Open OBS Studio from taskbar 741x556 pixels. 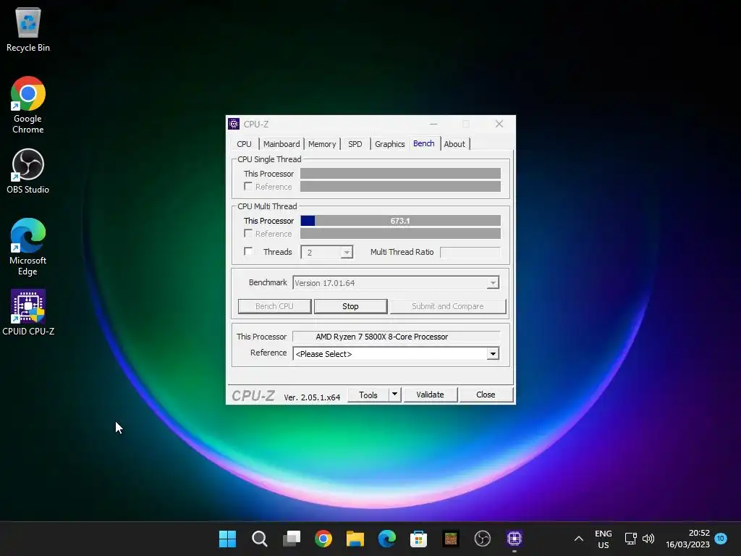click(483, 539)
